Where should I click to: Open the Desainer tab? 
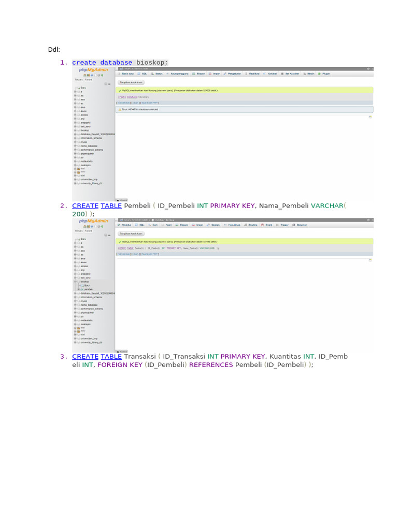[x=300, y=225]
